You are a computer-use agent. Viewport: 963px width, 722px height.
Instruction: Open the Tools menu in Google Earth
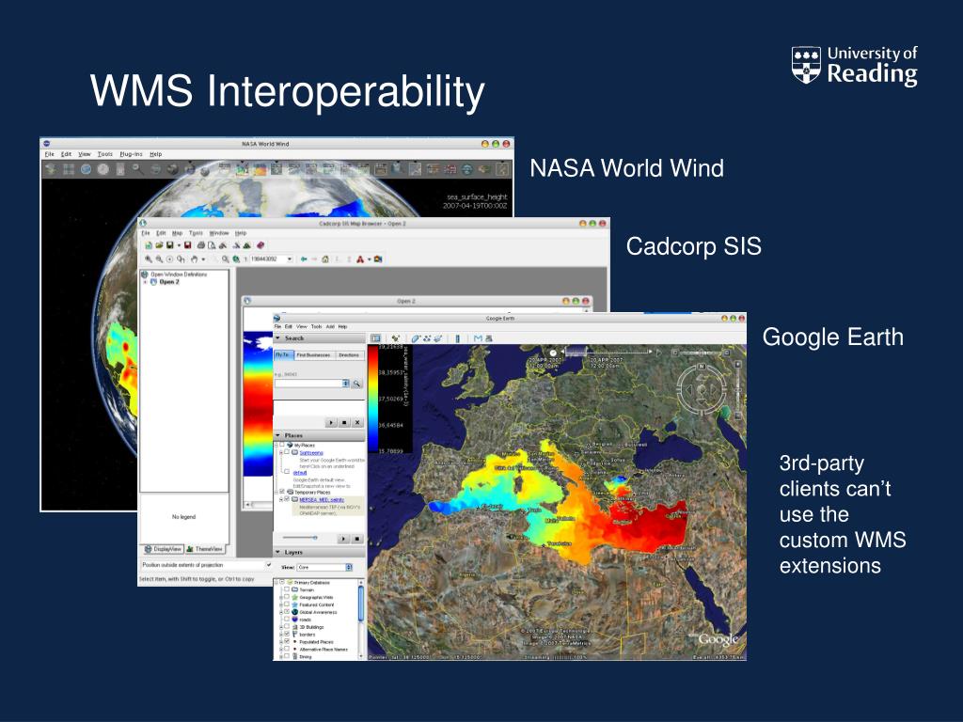click(316, 326)
